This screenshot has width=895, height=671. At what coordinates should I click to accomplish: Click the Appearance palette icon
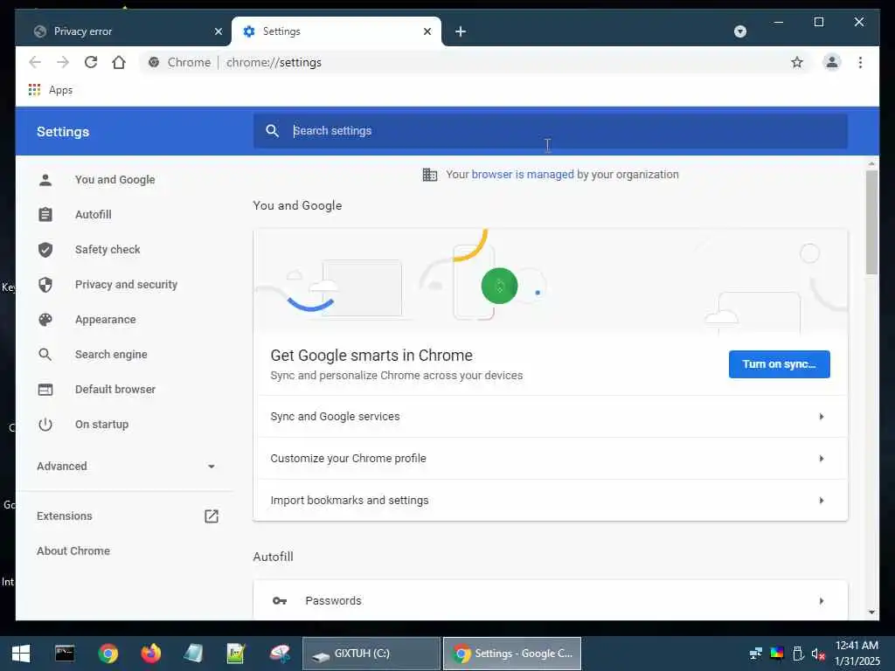[45, 320]
